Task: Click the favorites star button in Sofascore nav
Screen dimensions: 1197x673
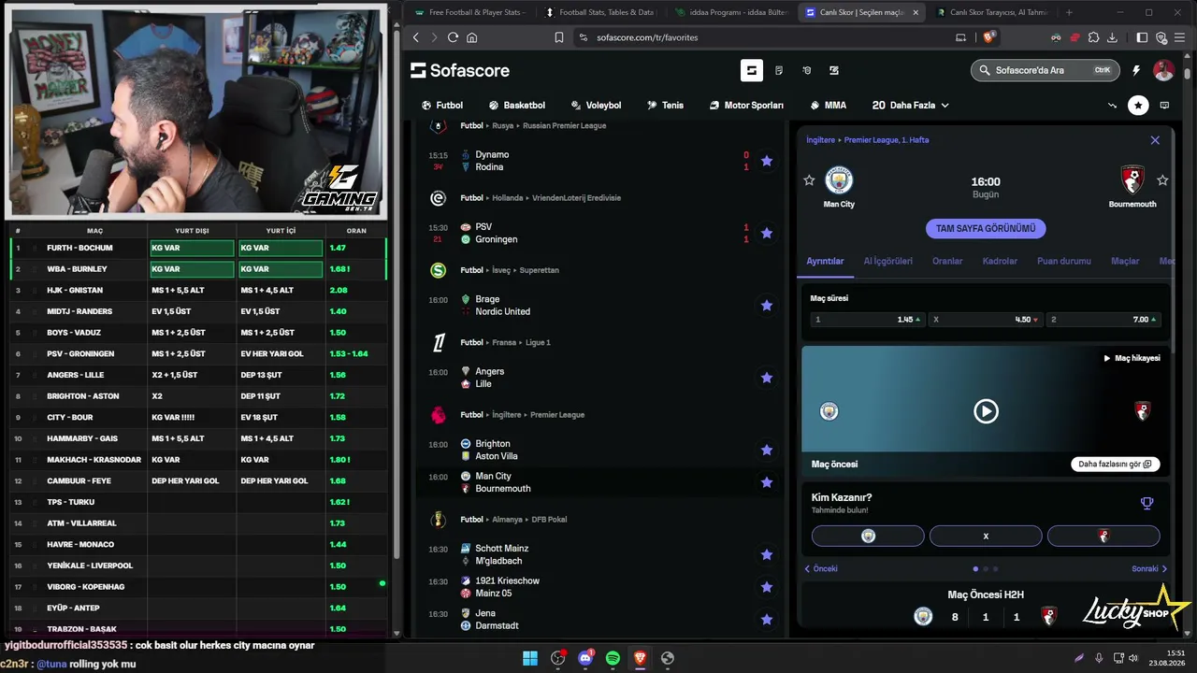Action: (1138, 106)
